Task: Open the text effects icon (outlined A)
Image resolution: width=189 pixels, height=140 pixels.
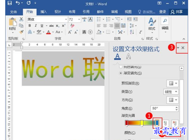Action: pos(30,32)
